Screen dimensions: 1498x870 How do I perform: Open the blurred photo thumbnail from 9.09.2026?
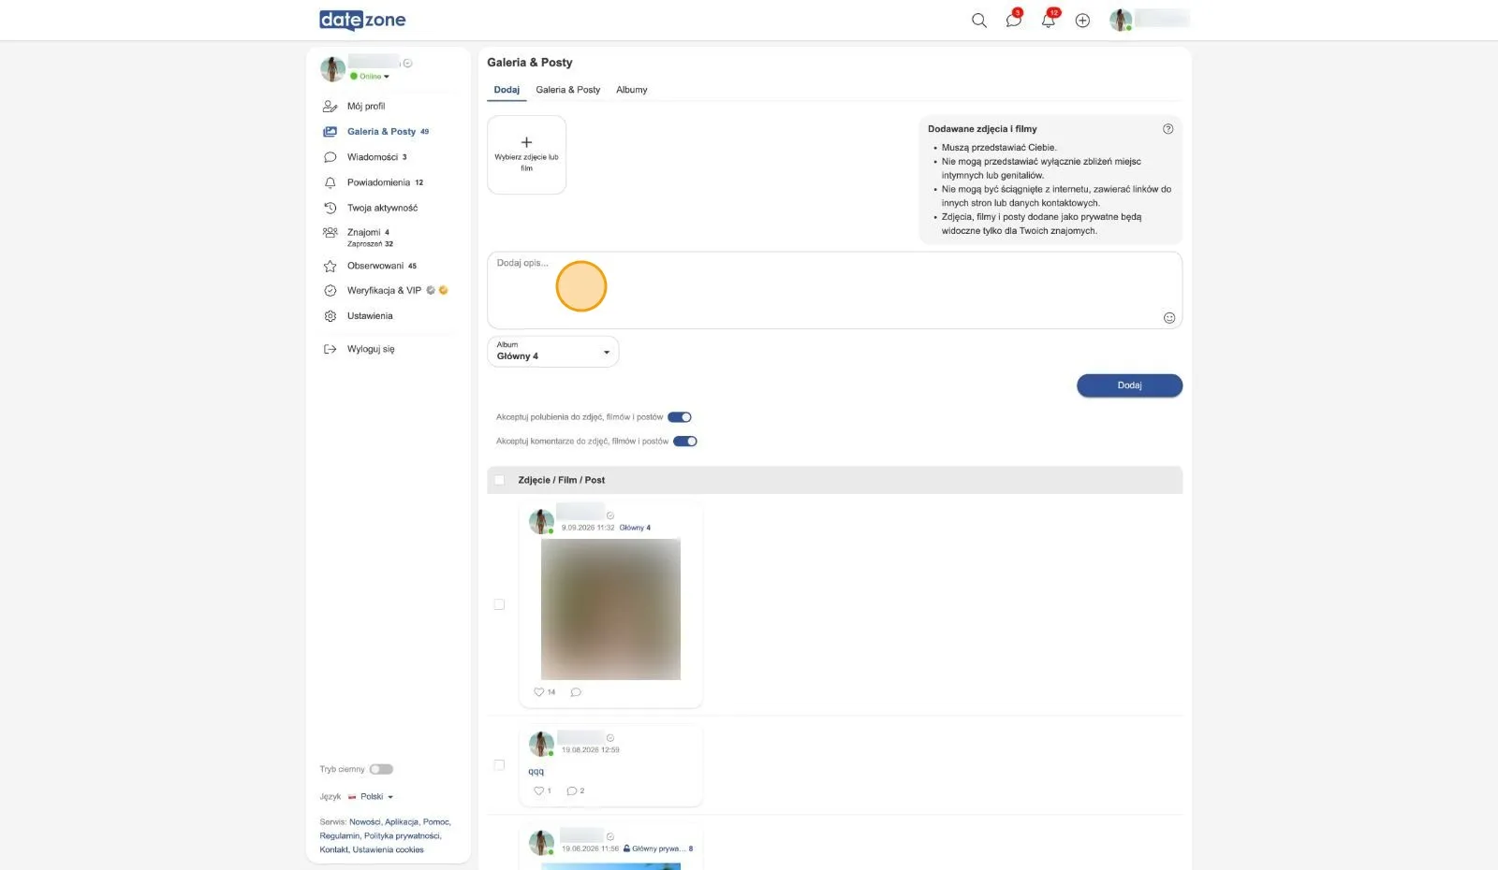pyautogui.click(x=610, y=609)
